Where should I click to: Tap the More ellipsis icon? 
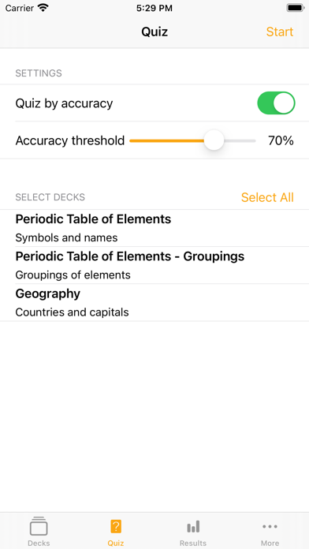coord(270,526)
